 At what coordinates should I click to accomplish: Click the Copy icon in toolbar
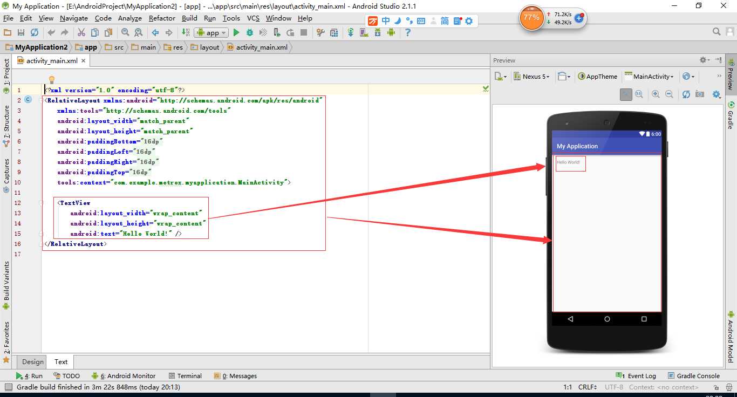coord(95,33)
